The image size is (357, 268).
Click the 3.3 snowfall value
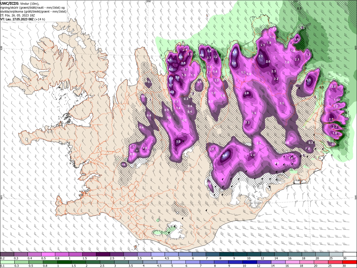pos(261,56)
